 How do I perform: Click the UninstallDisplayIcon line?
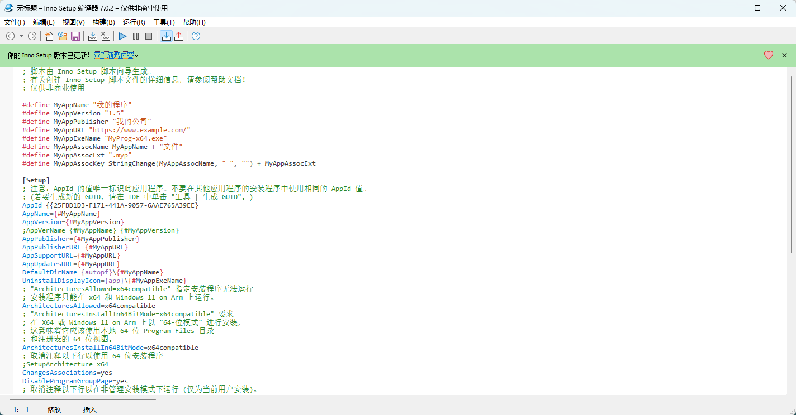point(105,281)
